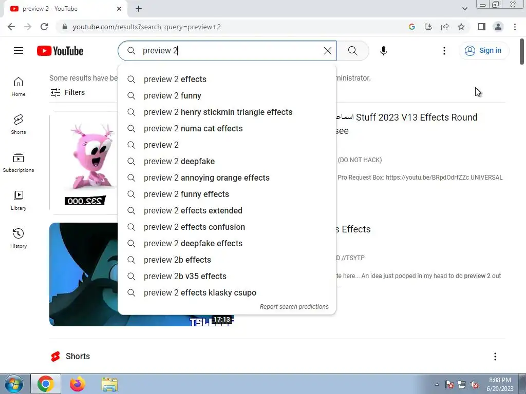Choose 'preview 2b effects' suggestion
Viewport: 526px width, 394px height.
(x=227, y=260)
